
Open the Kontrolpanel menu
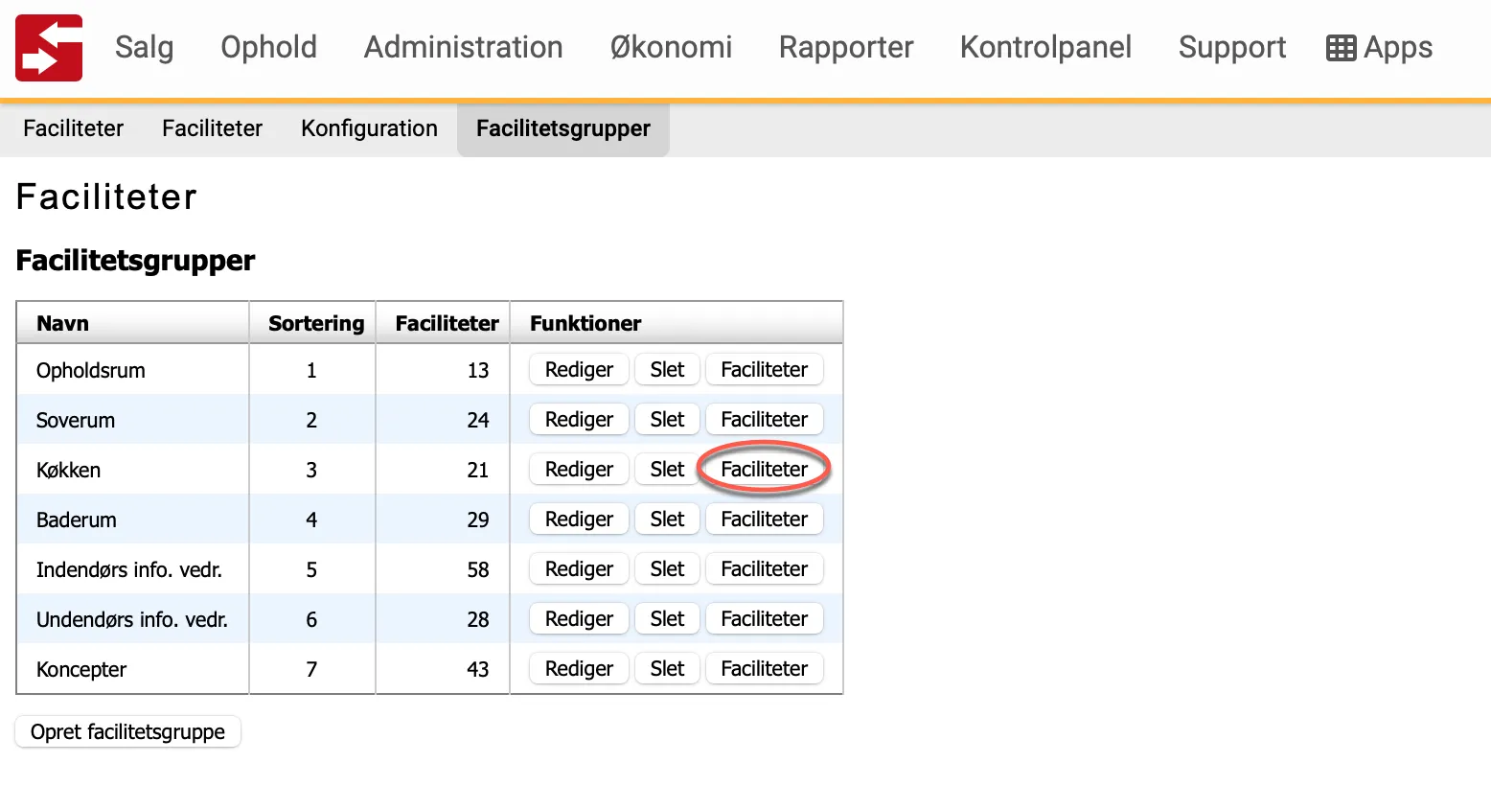coord(1045,47)
